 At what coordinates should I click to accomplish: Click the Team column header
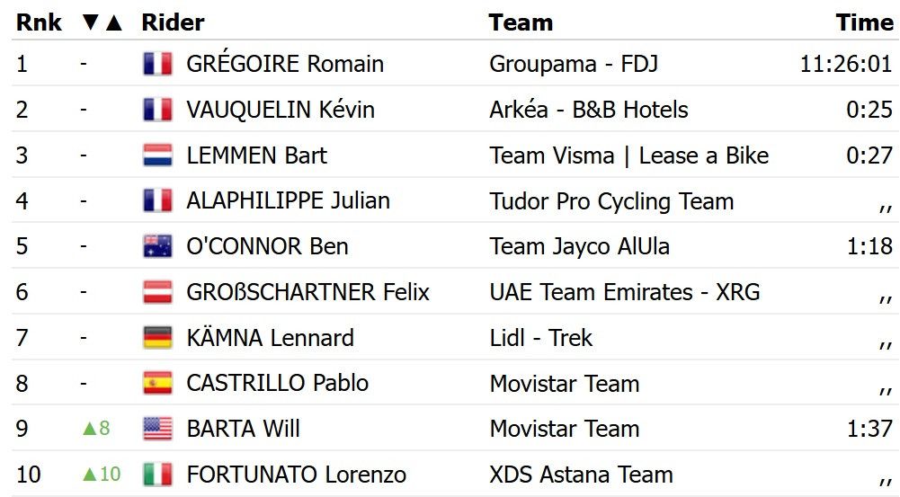tap(521, 22)
